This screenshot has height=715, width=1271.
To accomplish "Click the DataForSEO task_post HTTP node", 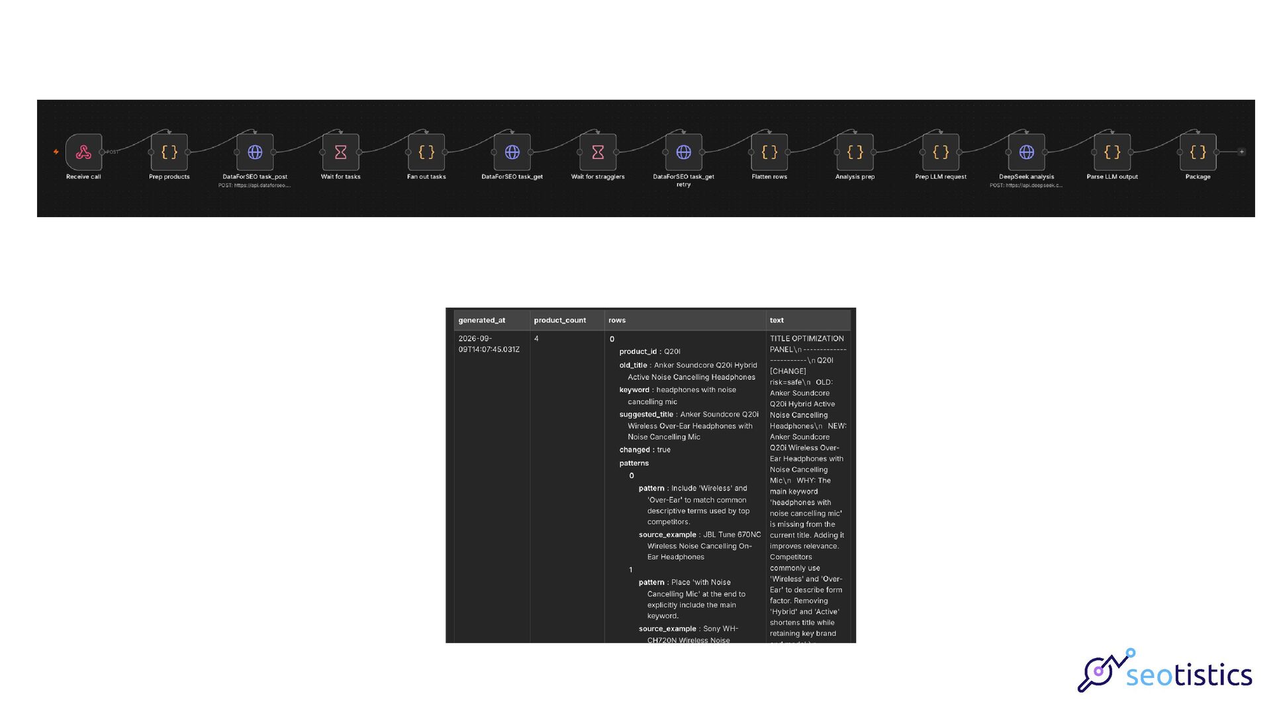I will [x=255, y=152].
